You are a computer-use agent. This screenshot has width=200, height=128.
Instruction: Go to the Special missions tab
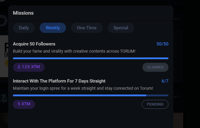click(x=121, y=28)
